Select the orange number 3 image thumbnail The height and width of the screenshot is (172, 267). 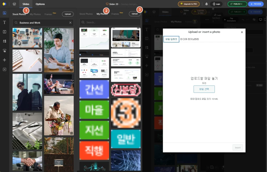coord(126,113)
